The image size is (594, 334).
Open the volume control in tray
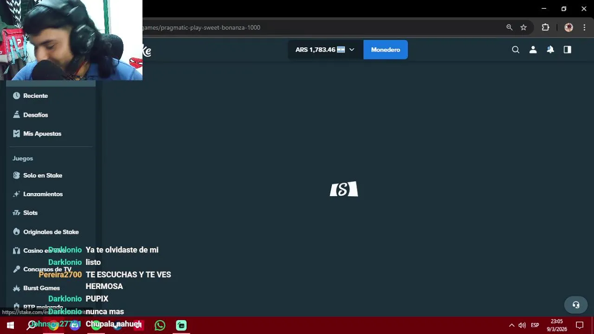[522, 325]
